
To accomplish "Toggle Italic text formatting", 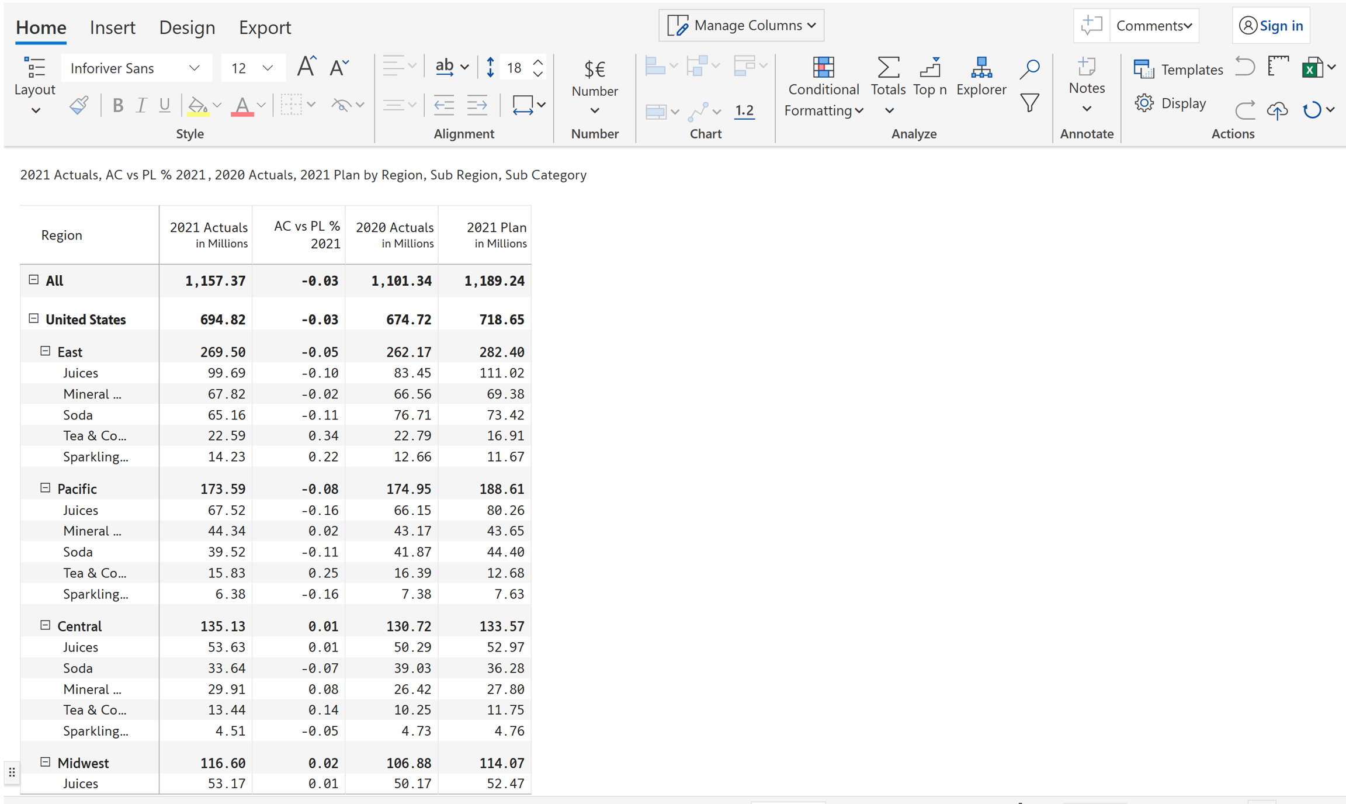I will pyautogui.click(x=141, y=105).
